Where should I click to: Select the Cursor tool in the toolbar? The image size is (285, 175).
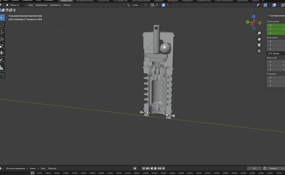[2, 25]
